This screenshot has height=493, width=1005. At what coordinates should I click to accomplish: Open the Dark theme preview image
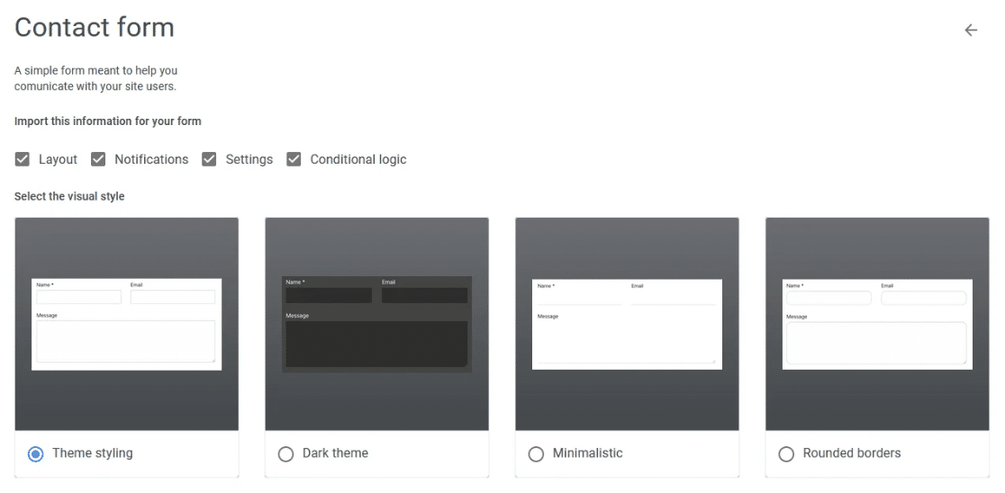click(x=376, y=324)
